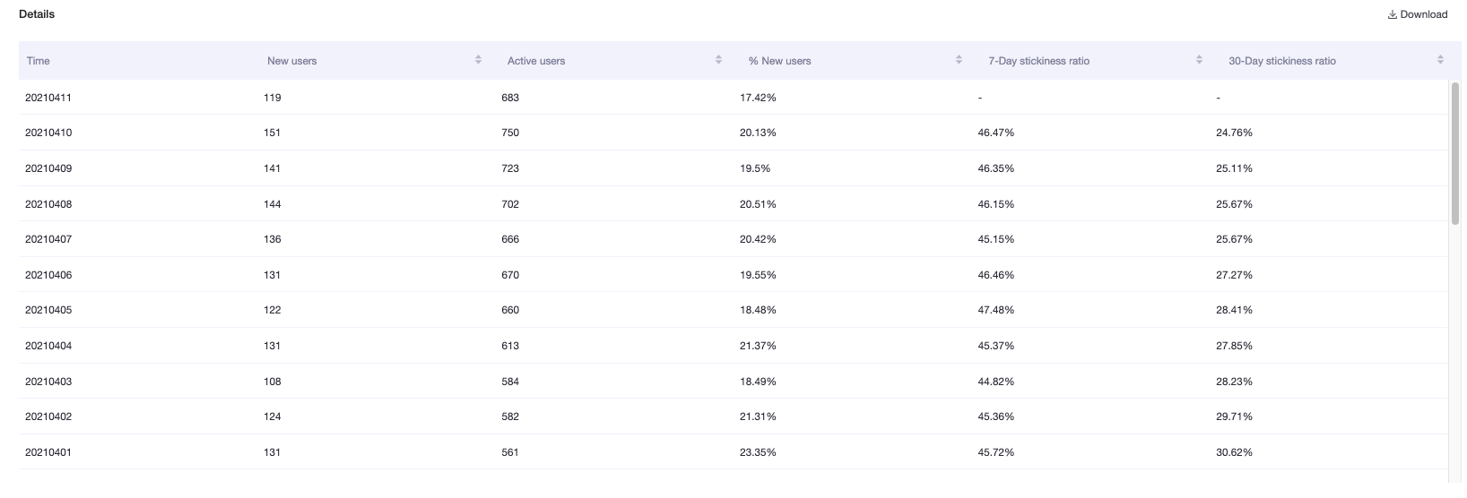
Task: Select the 20210410 date cell
Action: coord(48,133)
